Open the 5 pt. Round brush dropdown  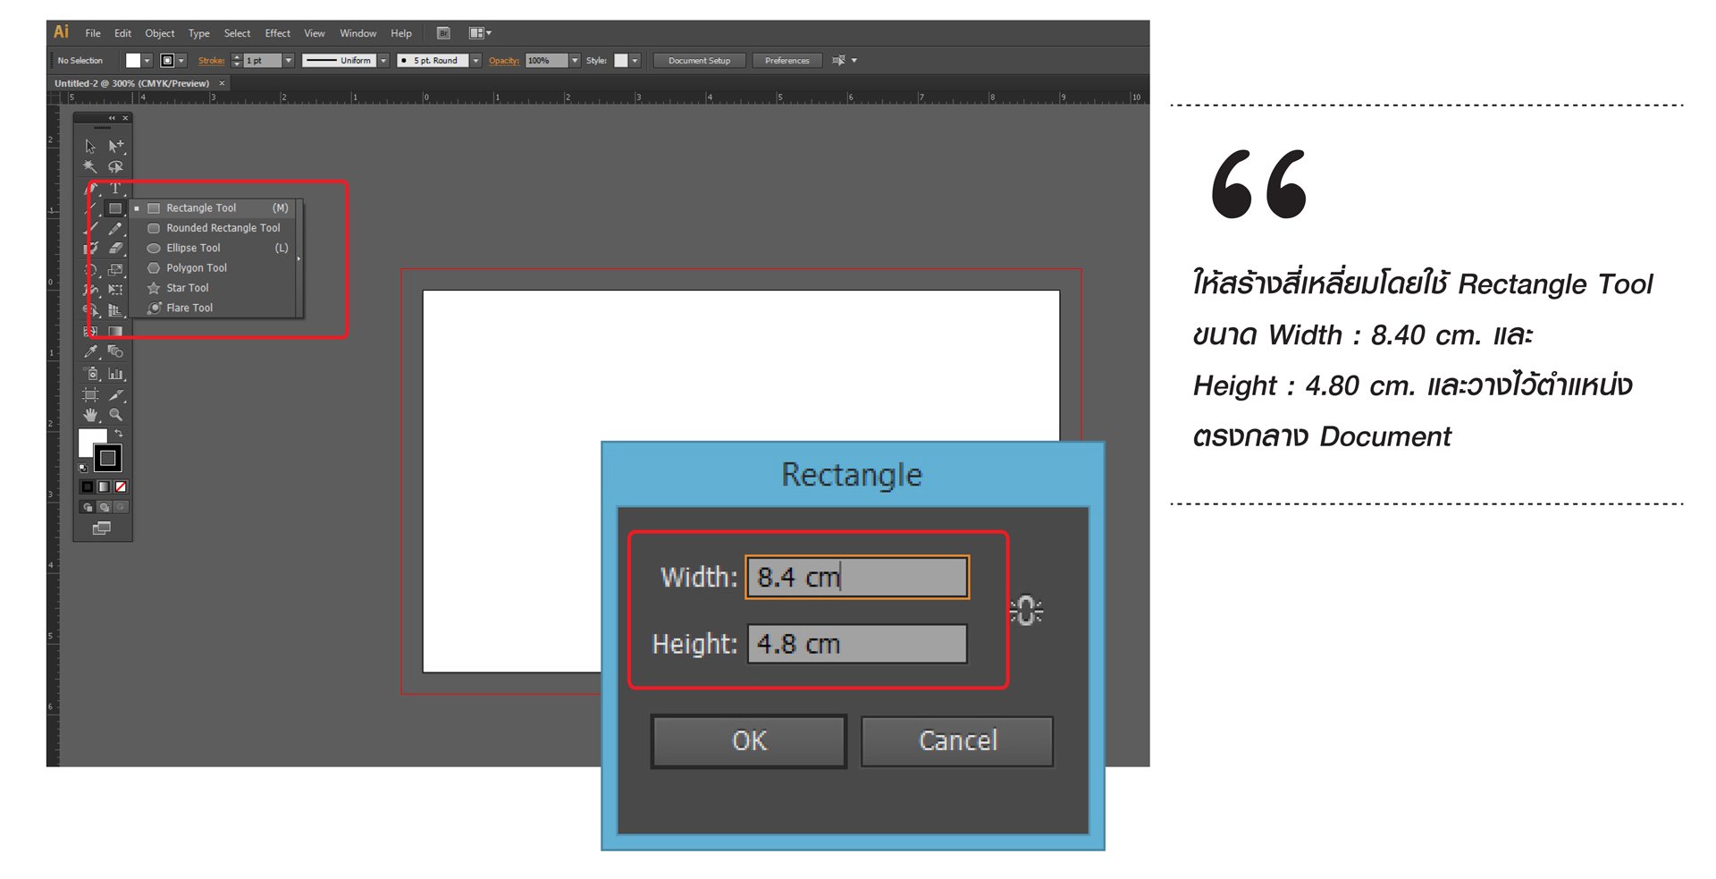pyautogui.click(x=475, y=61)
